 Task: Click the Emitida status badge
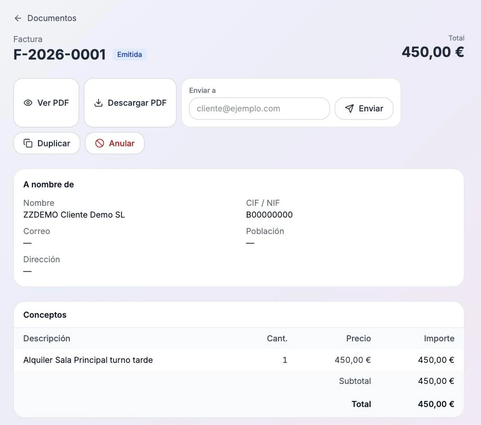(129, 54)
